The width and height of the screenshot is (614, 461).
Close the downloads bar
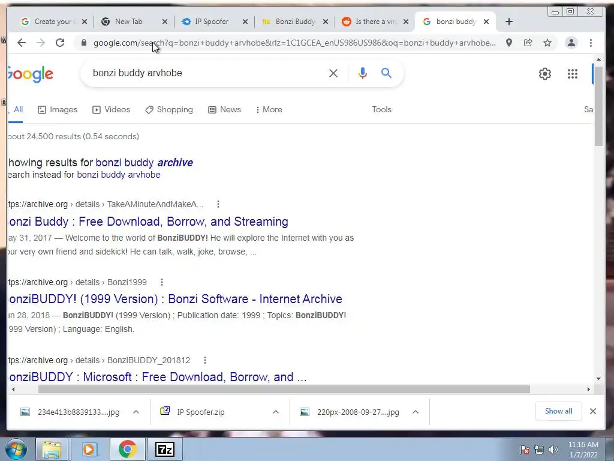[593, 411]
